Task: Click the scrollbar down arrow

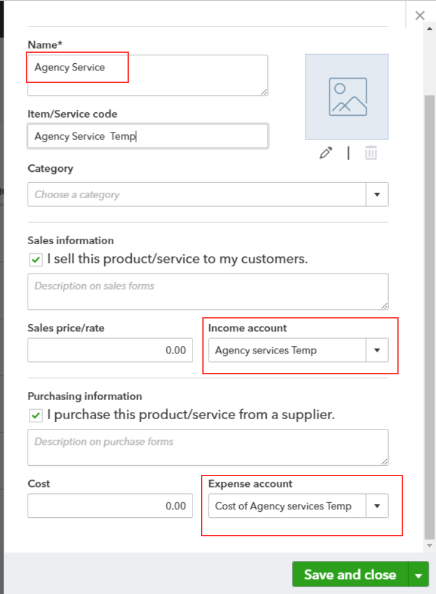Action: point(429,546)
